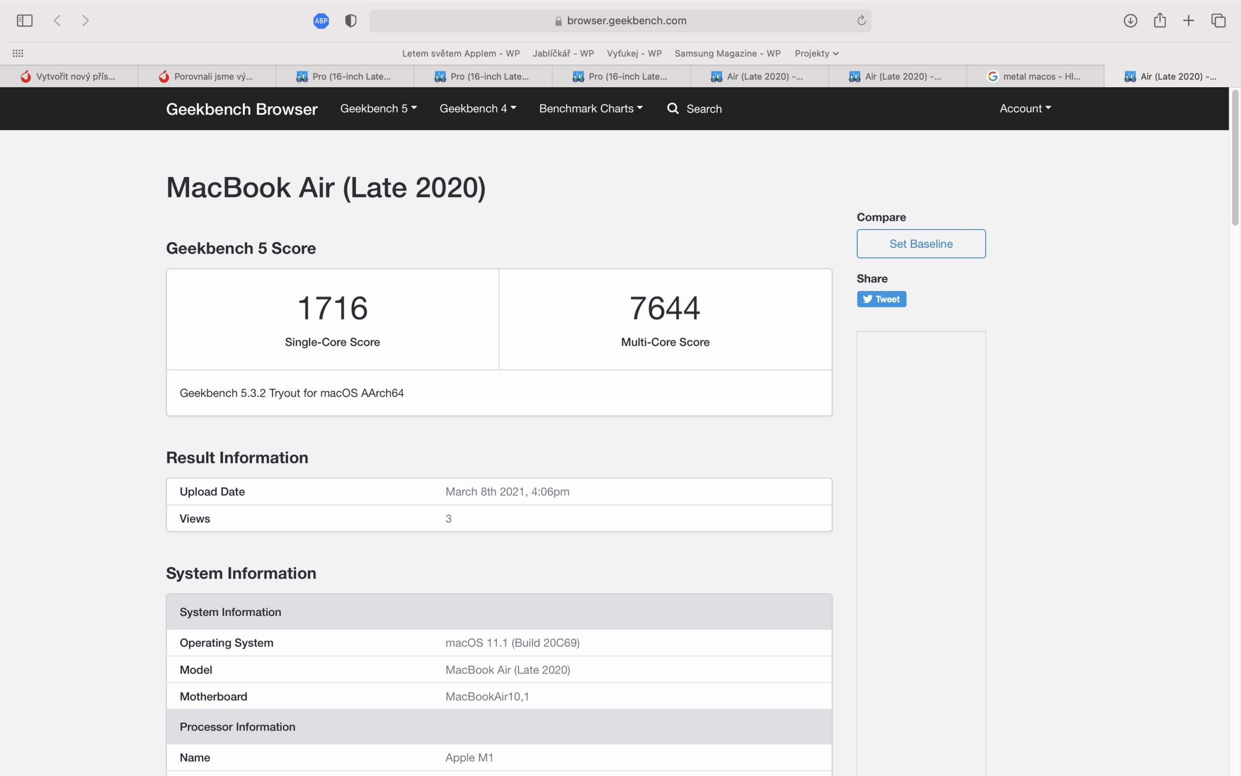This screenshot has height=776, width=1241.
Task: Expand the Geekbench 4 menu
Action: click(x=478, y=108)
